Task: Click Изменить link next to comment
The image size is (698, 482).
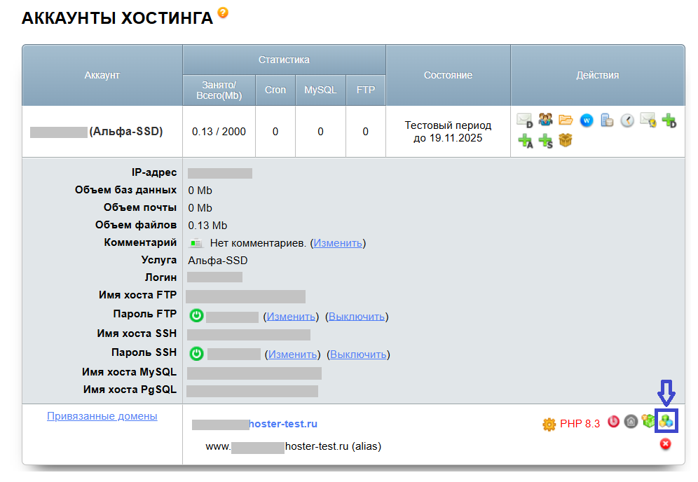Action: (x=338, y=243)
